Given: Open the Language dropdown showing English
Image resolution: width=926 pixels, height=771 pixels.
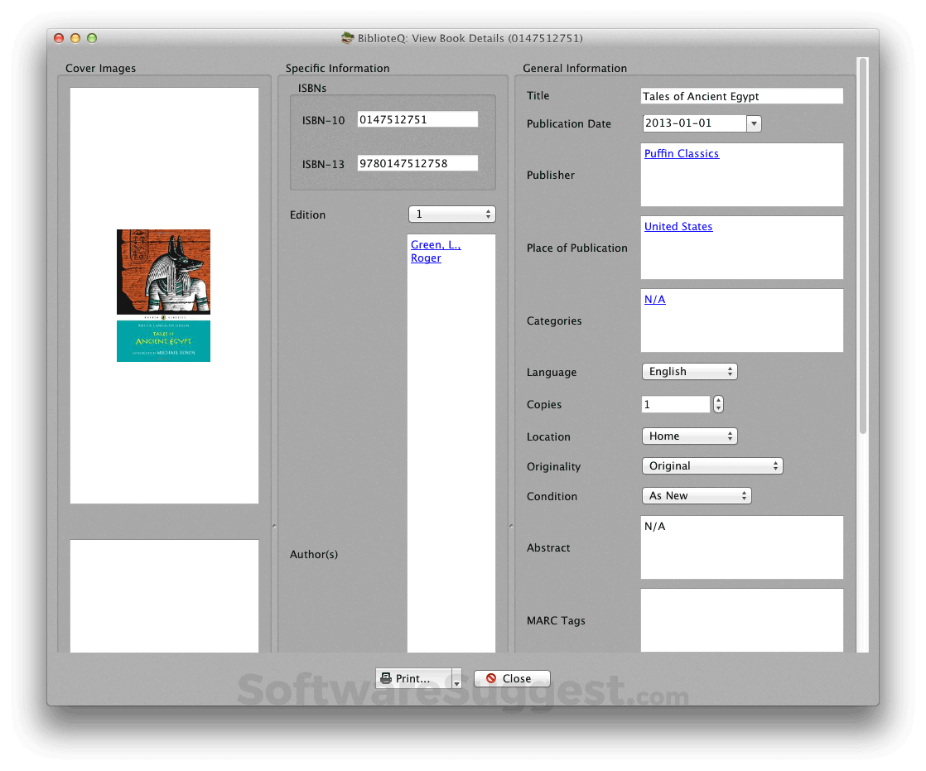Looking at the screenshot, I should click(688, 371).
